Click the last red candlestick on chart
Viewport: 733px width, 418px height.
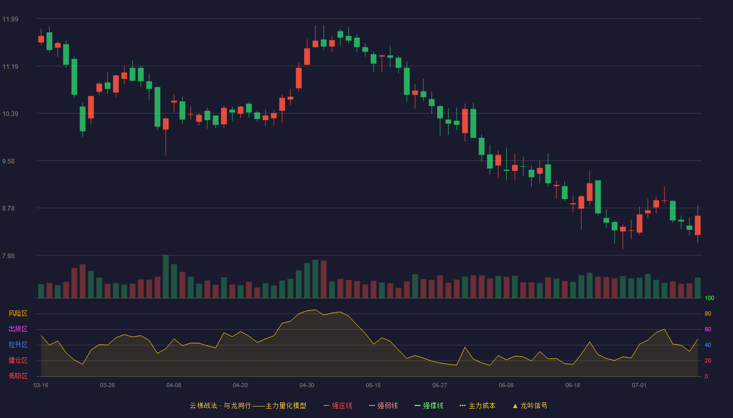click(697, 225)
